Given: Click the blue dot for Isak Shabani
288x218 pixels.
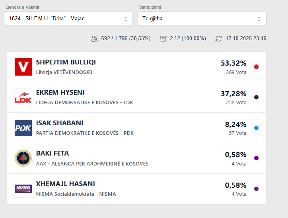Looking at the screenshot, I should (x=256, y=128).
